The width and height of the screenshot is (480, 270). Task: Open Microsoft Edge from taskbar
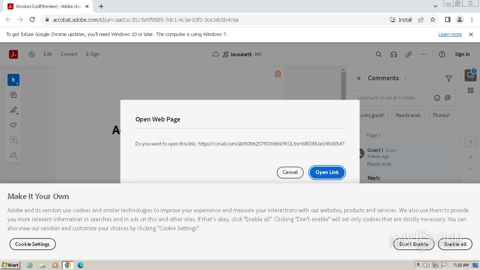80,265
